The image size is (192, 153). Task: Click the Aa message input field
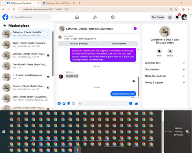pyautogui.click(x=105, y=103)
